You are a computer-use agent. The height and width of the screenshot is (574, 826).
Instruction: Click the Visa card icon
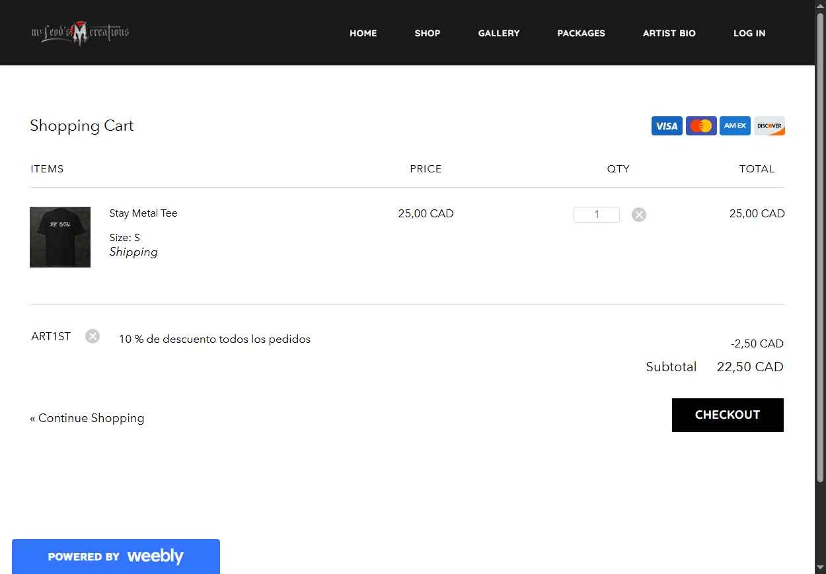667,126
